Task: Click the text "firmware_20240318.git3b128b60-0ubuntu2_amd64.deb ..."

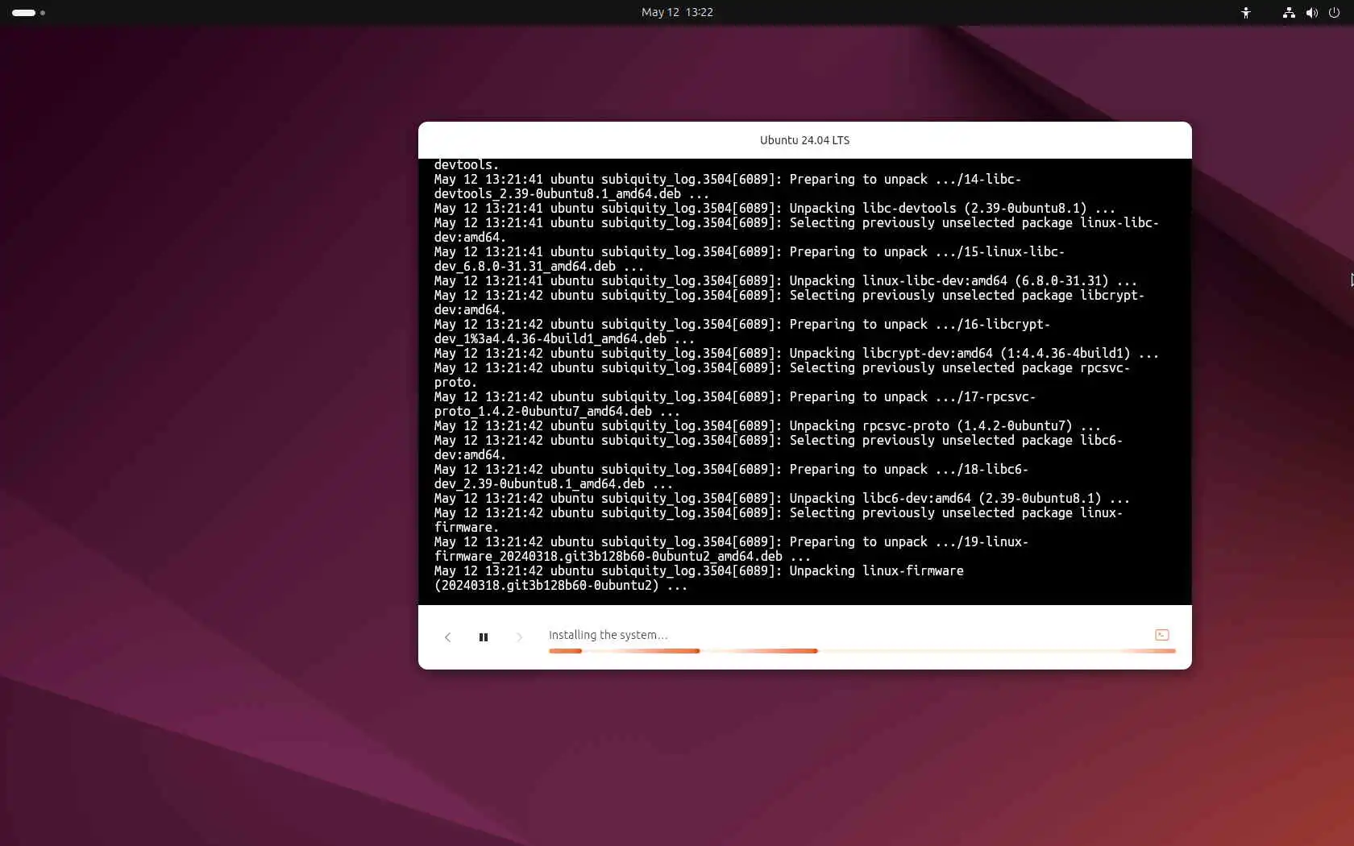Action: coord(622,556)
